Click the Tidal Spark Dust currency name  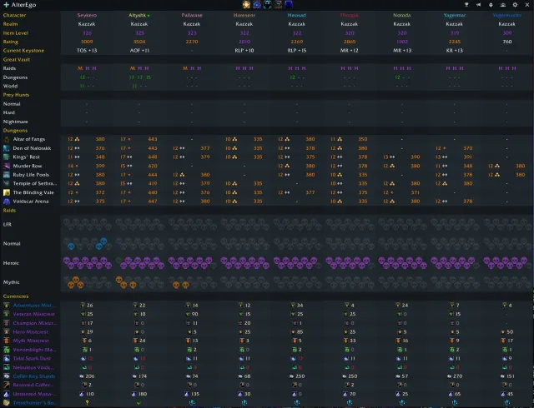[32, 358]
